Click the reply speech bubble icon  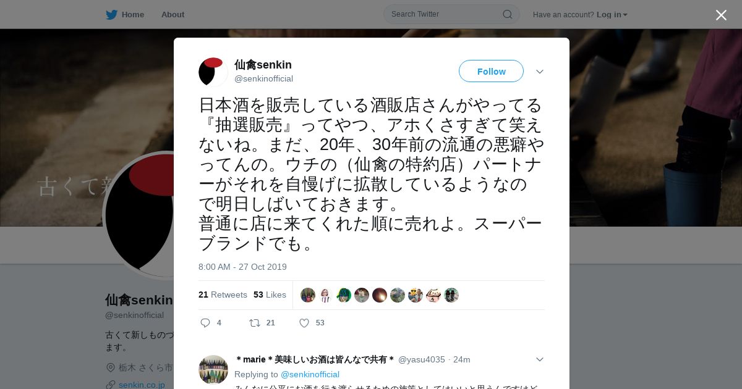coord(205,323)
